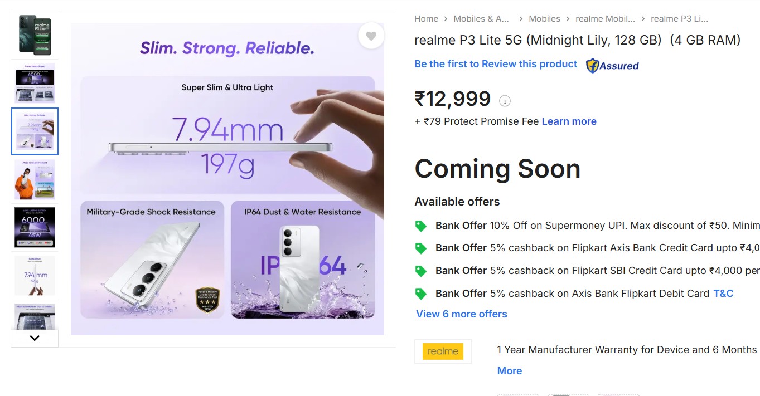The width and height of the screenshot is (760, 396).
Task: Click the Axis Bank Credit Card offer tag icon
Action: pyautogui.click(x=421, y=248)
